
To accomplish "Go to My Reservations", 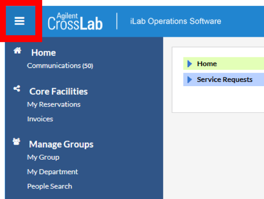I will (54, 104).
